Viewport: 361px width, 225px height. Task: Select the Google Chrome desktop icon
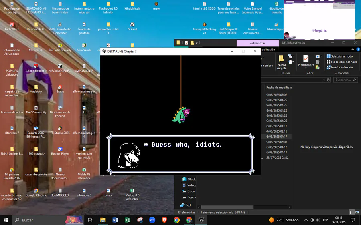36,193
